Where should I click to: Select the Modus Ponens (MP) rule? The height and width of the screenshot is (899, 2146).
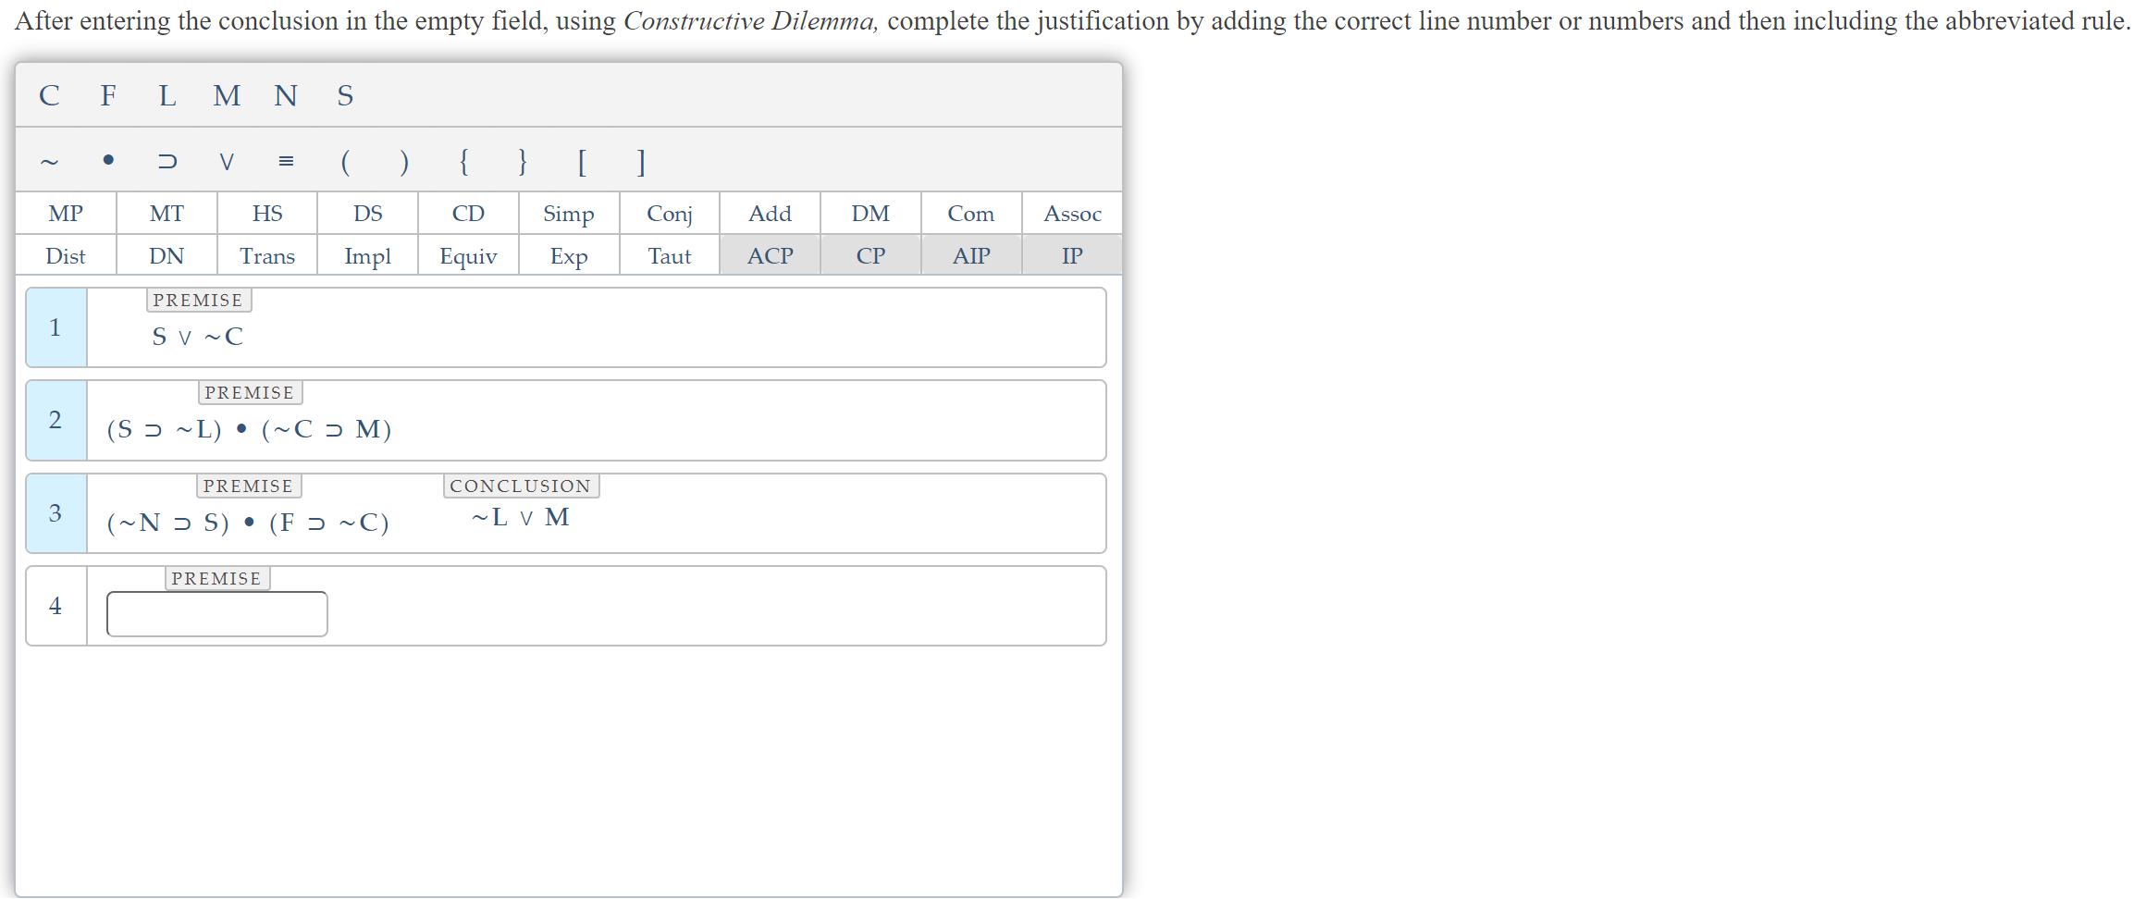tap(66, 214)
